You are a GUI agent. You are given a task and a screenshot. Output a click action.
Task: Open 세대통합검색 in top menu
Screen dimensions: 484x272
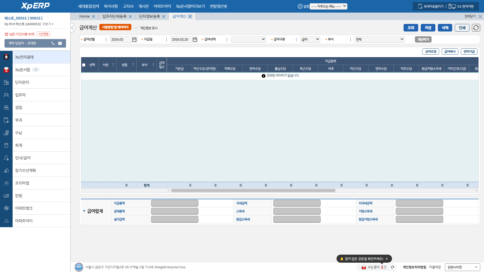88,6
